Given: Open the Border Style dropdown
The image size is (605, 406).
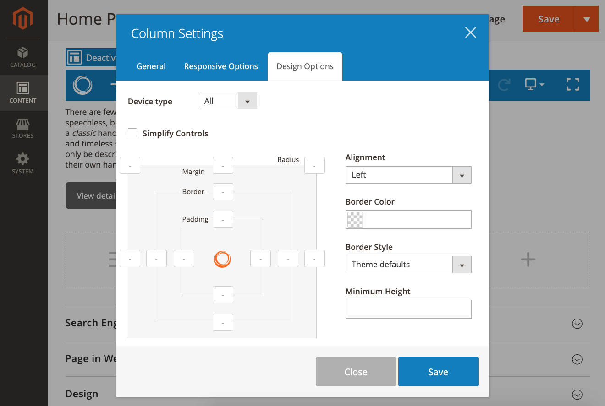Looking at the screenshot, I should [x=462, y=265].
